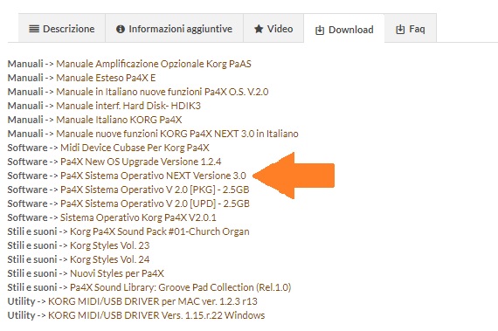The image size is (498, 331).
Task: Download Pa4X New OS Upgrade Versione 1.2.4
Action: [x=141, y=162]
